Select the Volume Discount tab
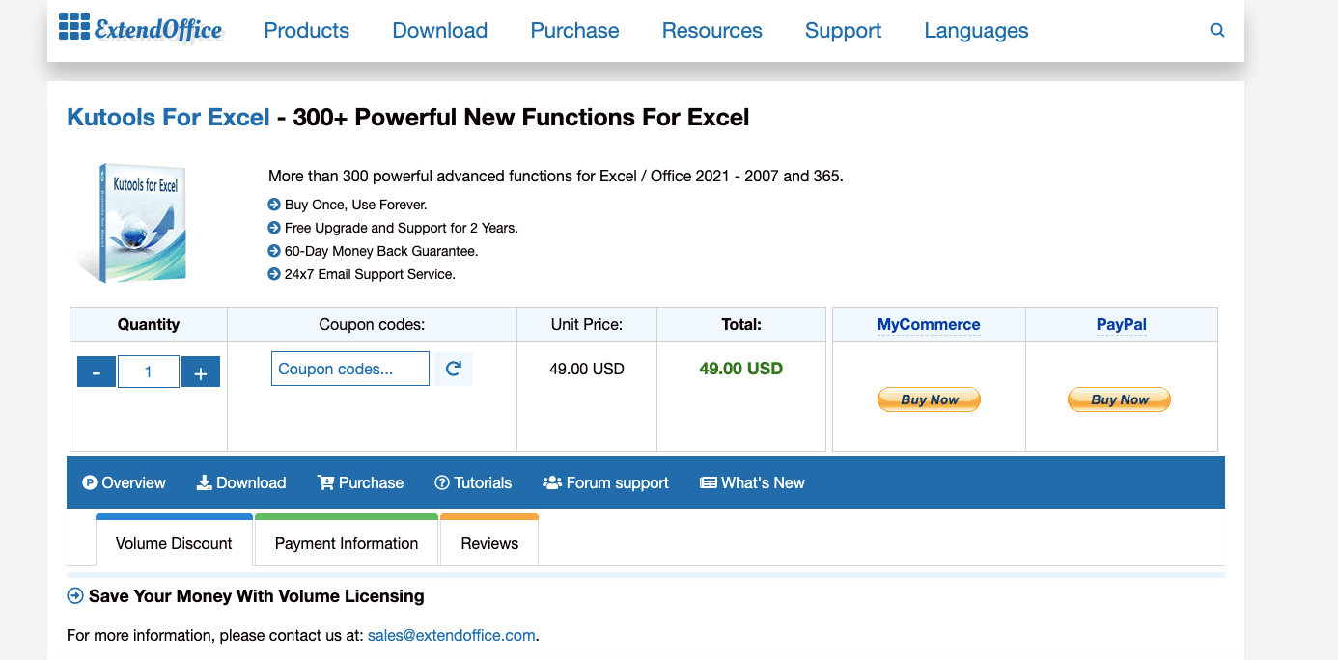Screen dimensions: 1338x660 pyautogui.click(x=174, y=541)
